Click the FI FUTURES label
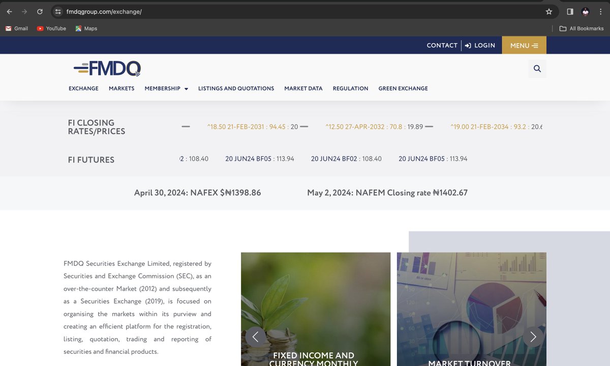This screenshot has width=610, height=366. click(91, 160)
